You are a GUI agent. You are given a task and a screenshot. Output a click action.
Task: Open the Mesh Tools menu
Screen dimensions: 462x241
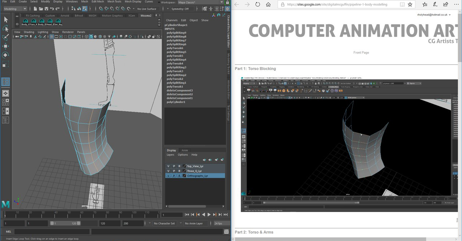[114, 2]
